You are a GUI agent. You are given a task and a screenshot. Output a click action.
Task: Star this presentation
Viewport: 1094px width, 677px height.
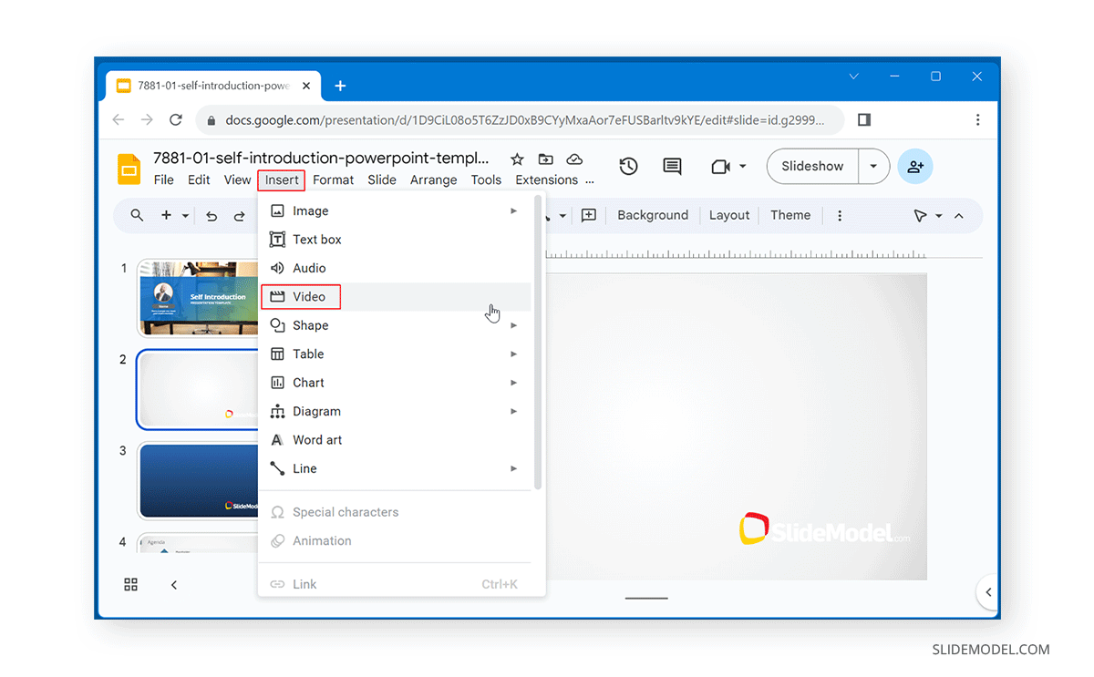click(517, 159)
